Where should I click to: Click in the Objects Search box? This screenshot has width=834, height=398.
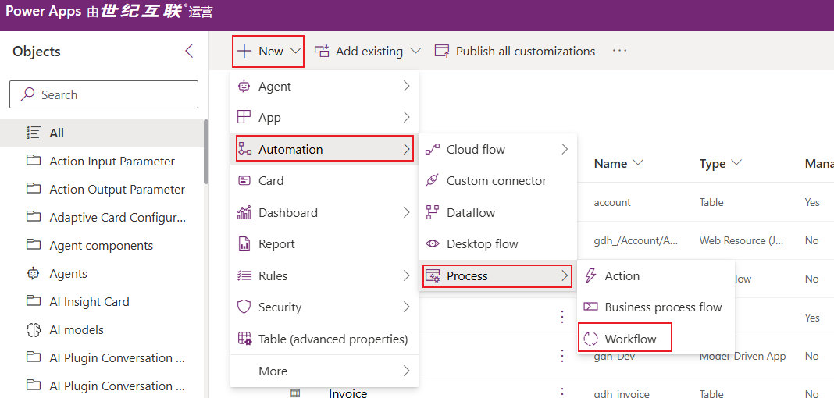point(104,94)
